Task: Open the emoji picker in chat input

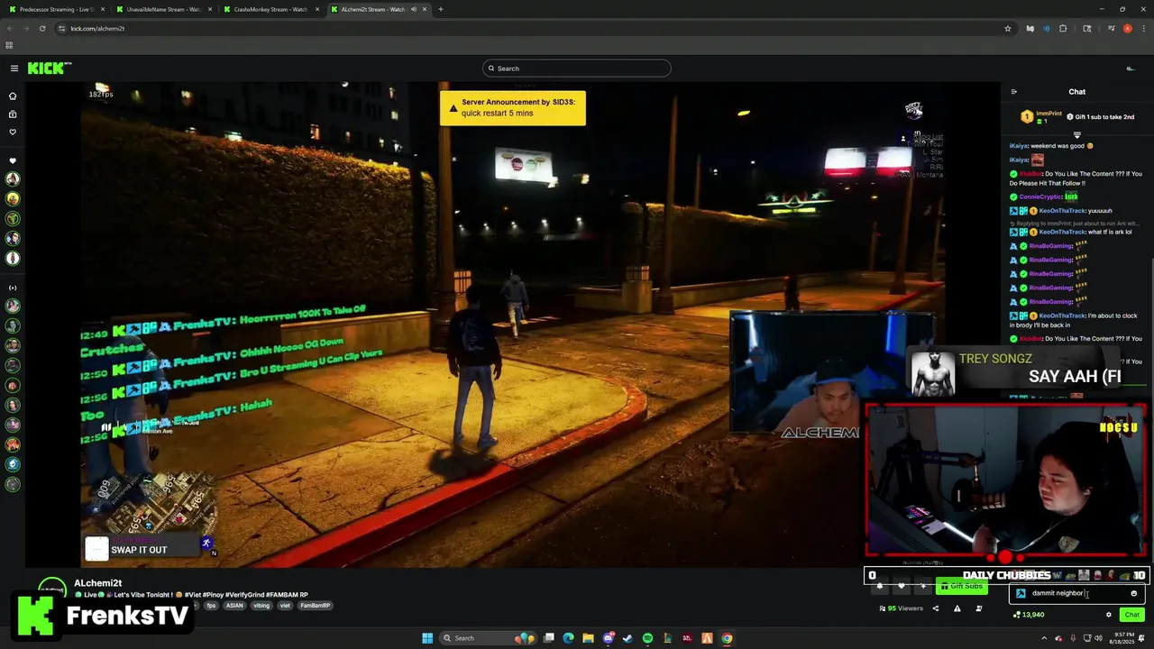Action: point(1133,593)
